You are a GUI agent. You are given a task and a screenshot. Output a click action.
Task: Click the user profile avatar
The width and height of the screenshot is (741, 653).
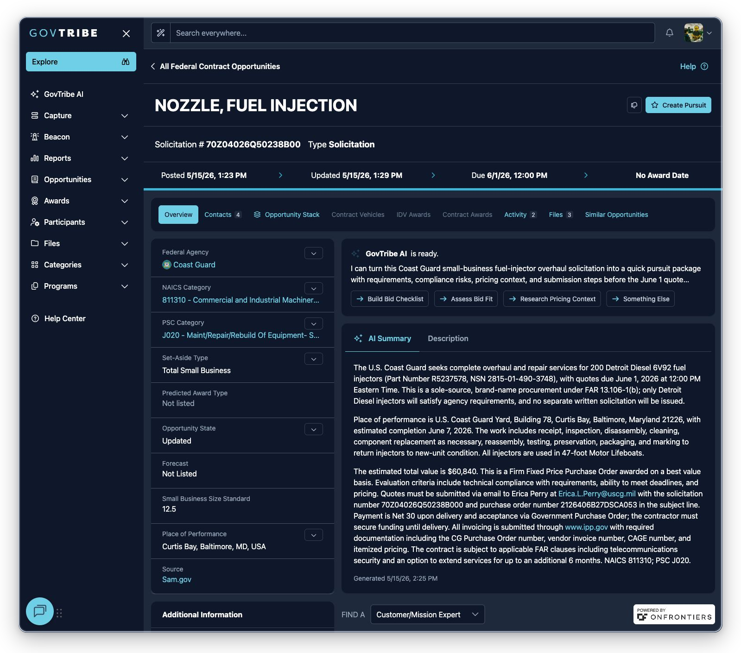(694, 33)
